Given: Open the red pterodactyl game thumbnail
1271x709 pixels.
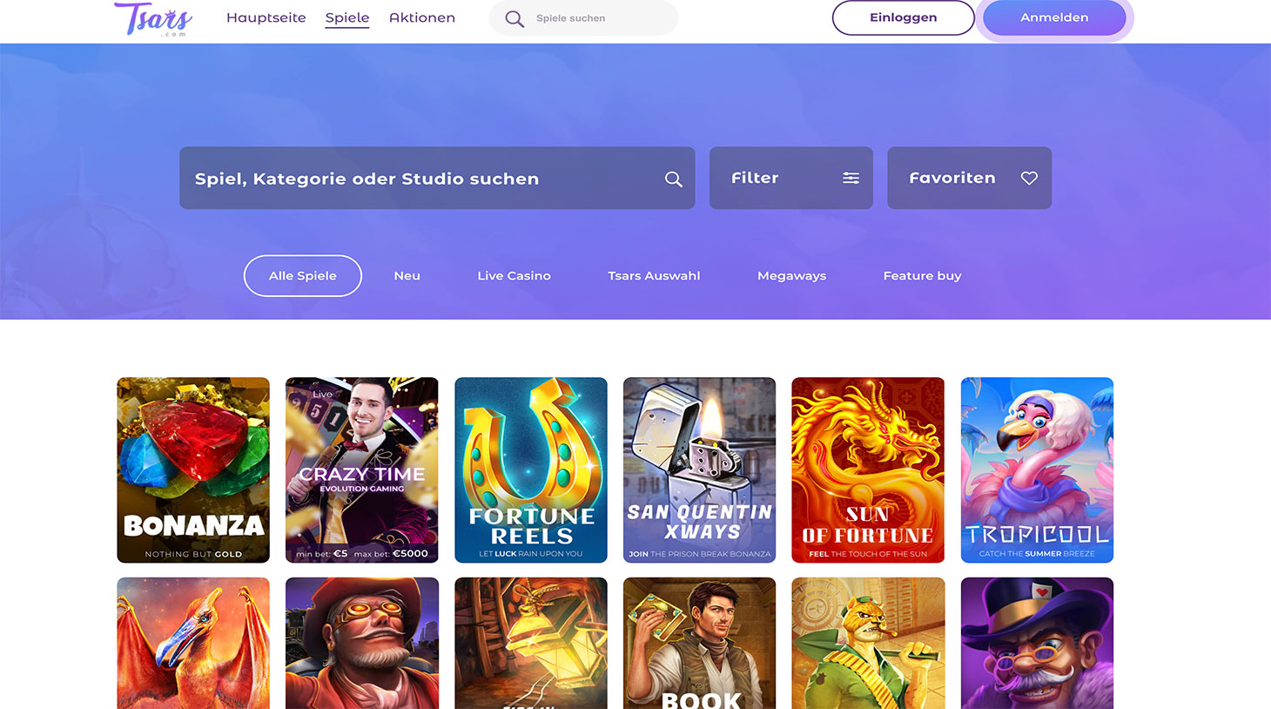Looking at the screenshot, I should (193, 643).
